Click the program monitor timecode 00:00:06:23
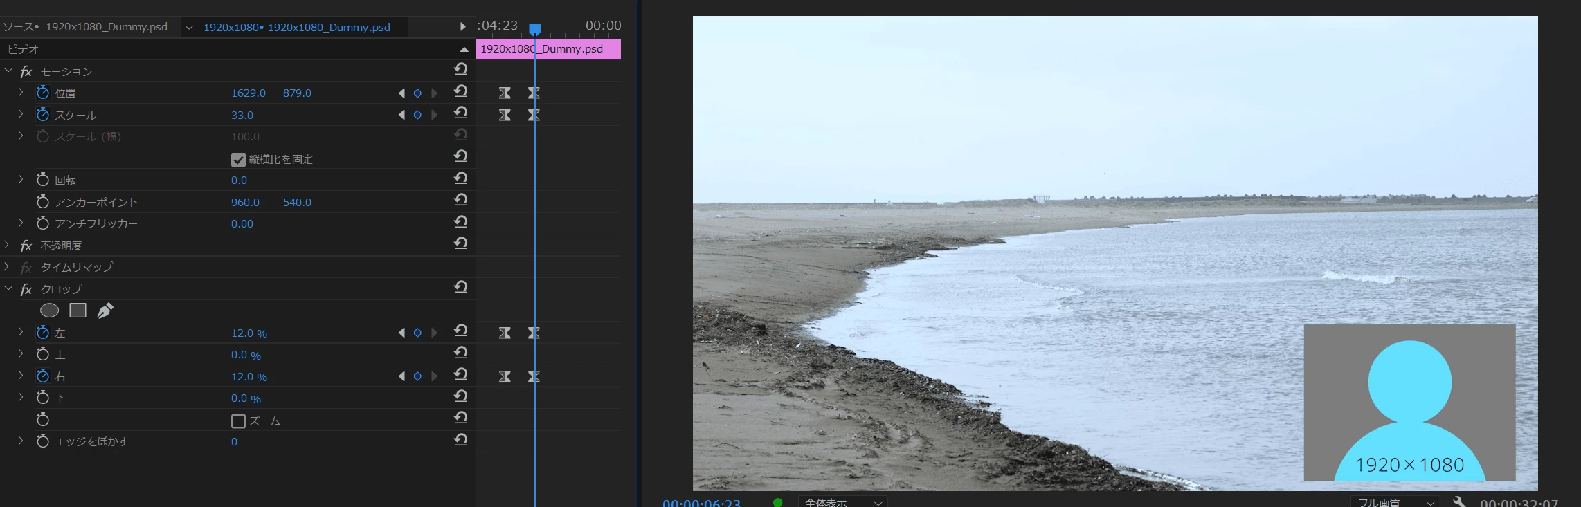This screenshot has height=507, width=1581. (x=701, y=503)
